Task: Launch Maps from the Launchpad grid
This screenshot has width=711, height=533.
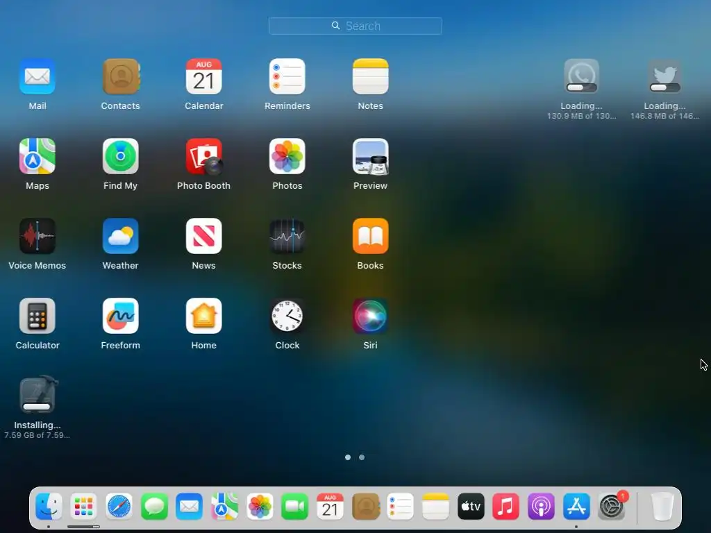Action: pos(37,156)
